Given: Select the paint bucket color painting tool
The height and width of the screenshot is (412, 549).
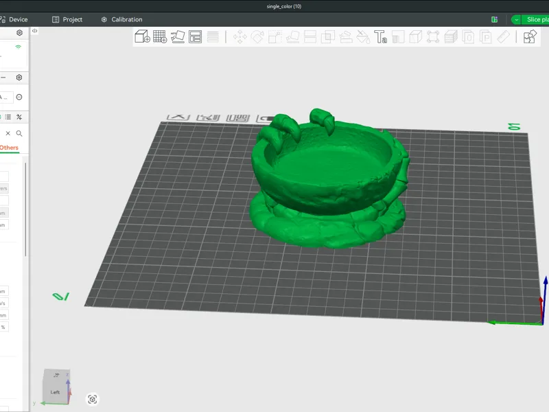Looking at the screenshot, I should pos(363,36).
